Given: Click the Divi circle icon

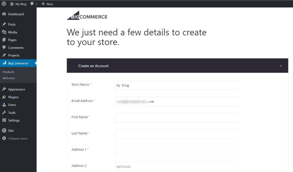Looking at the screenshot, I should pyautogui.click(x=4, y=131).
